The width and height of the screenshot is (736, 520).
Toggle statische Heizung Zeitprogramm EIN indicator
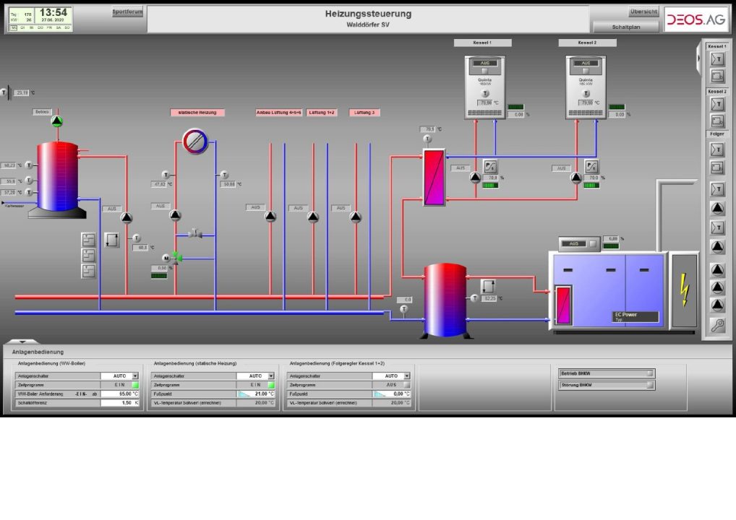(x=271, y=385)
